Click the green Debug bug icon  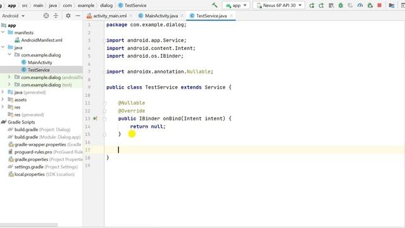point(340,5)
